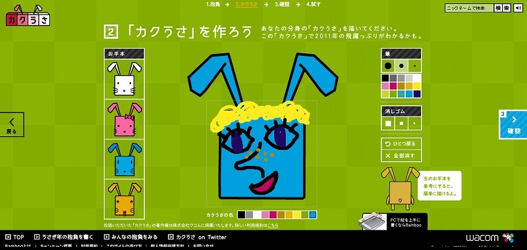This screenshot has width=527, height=250.
Task: Pick the orange rabbit sample template
Action: (x=125, y=199)
